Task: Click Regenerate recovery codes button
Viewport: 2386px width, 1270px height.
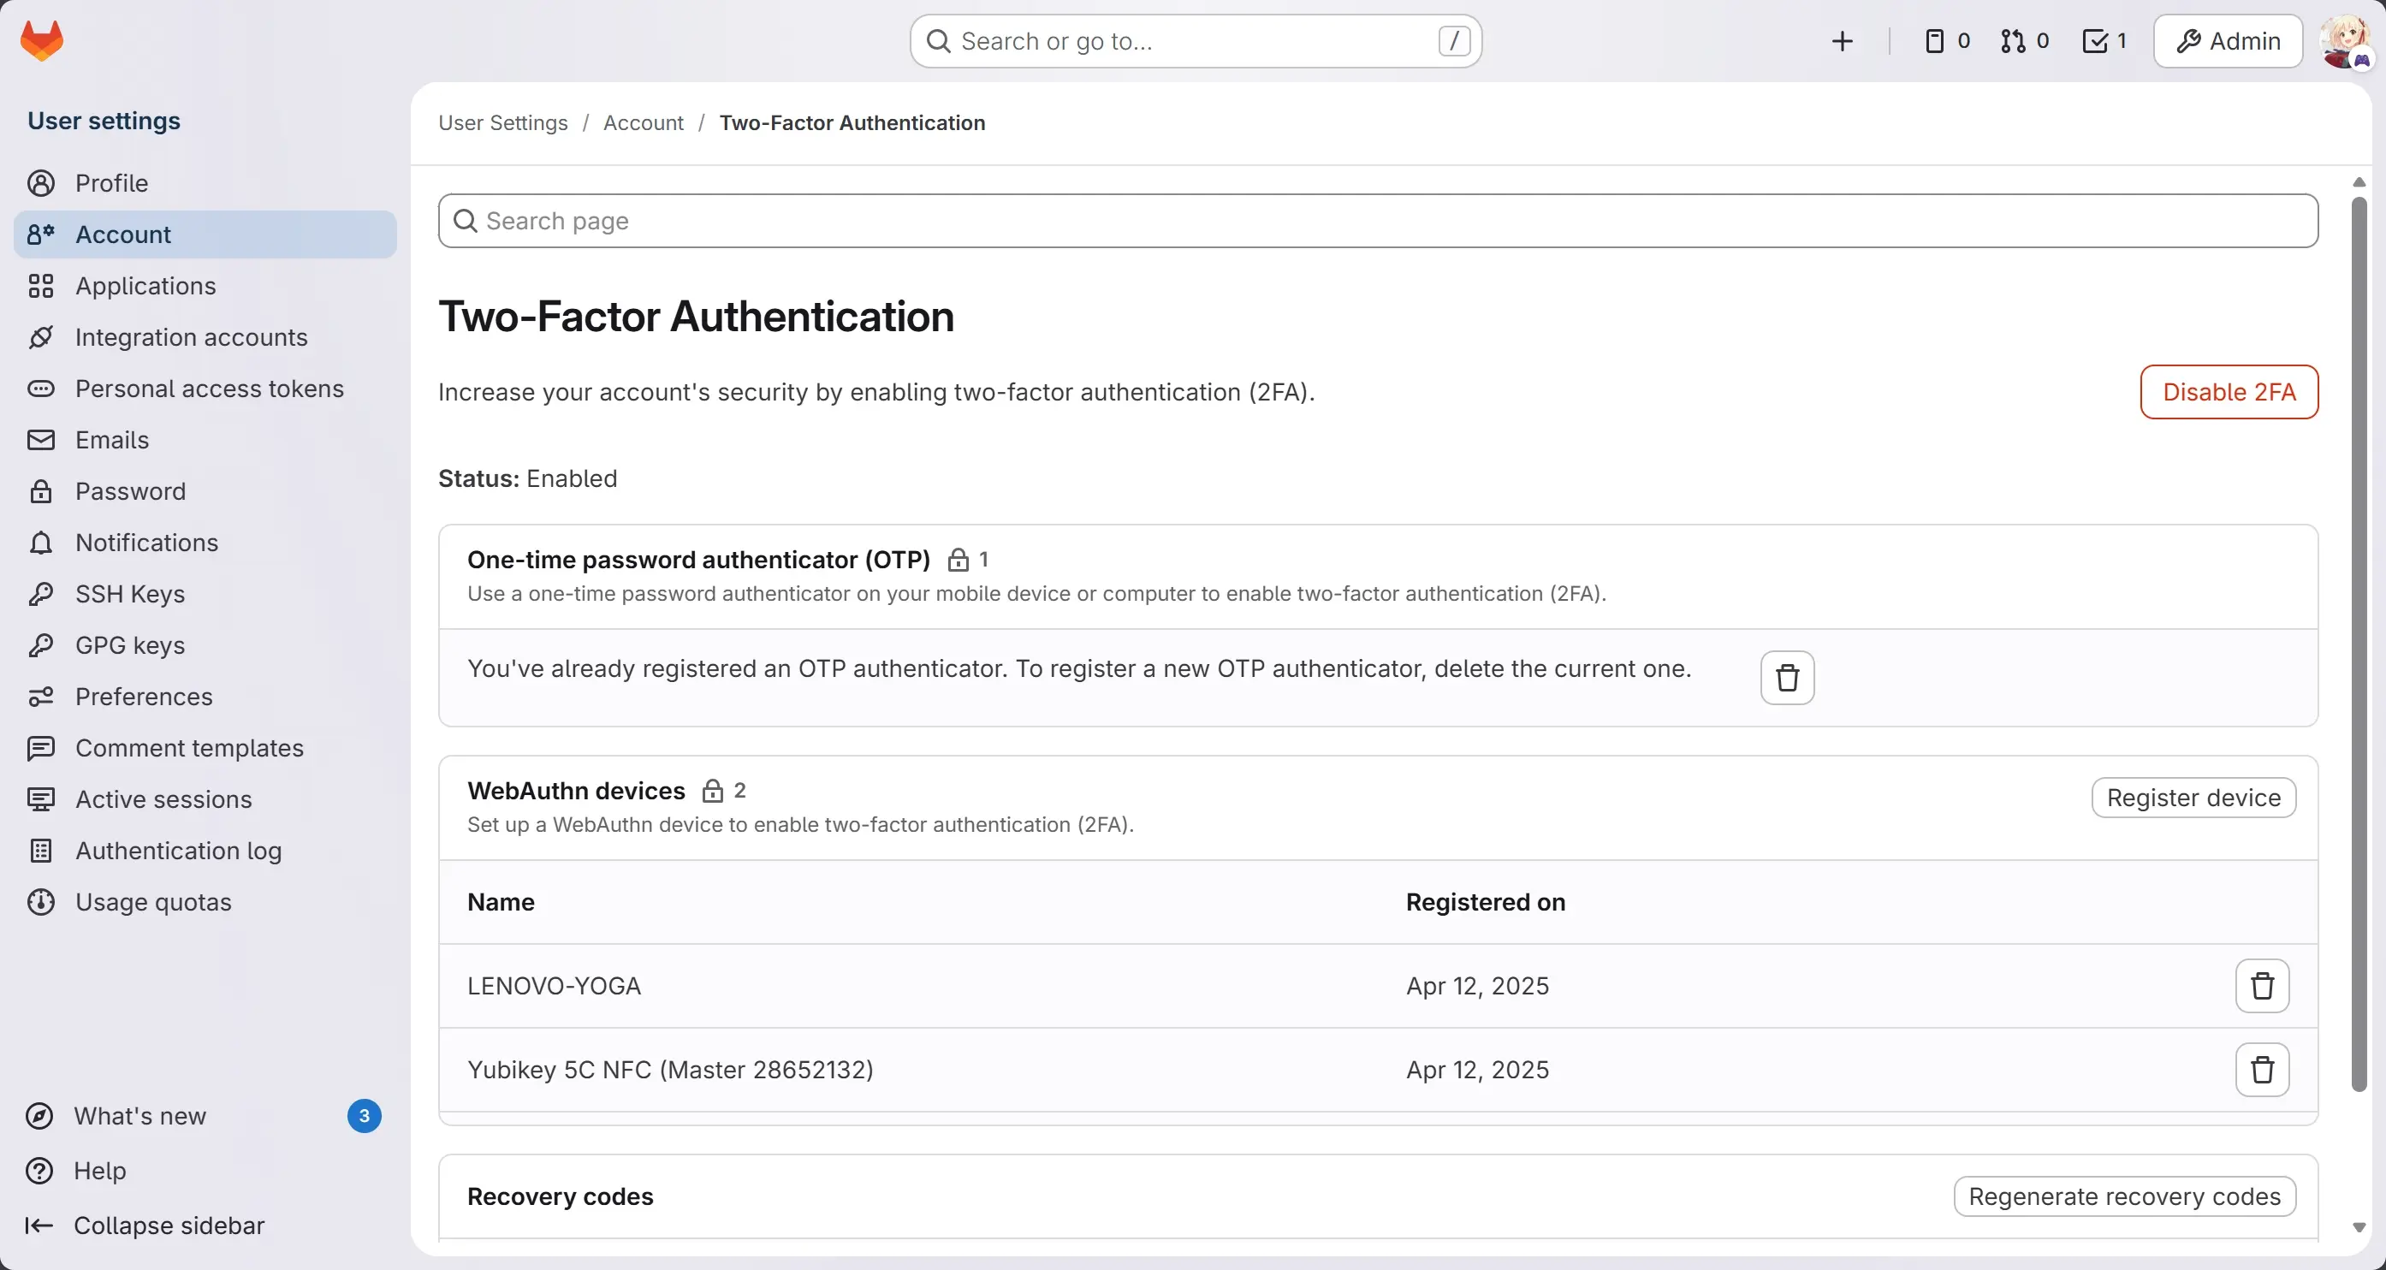Action: (x=2124, y=1196)
